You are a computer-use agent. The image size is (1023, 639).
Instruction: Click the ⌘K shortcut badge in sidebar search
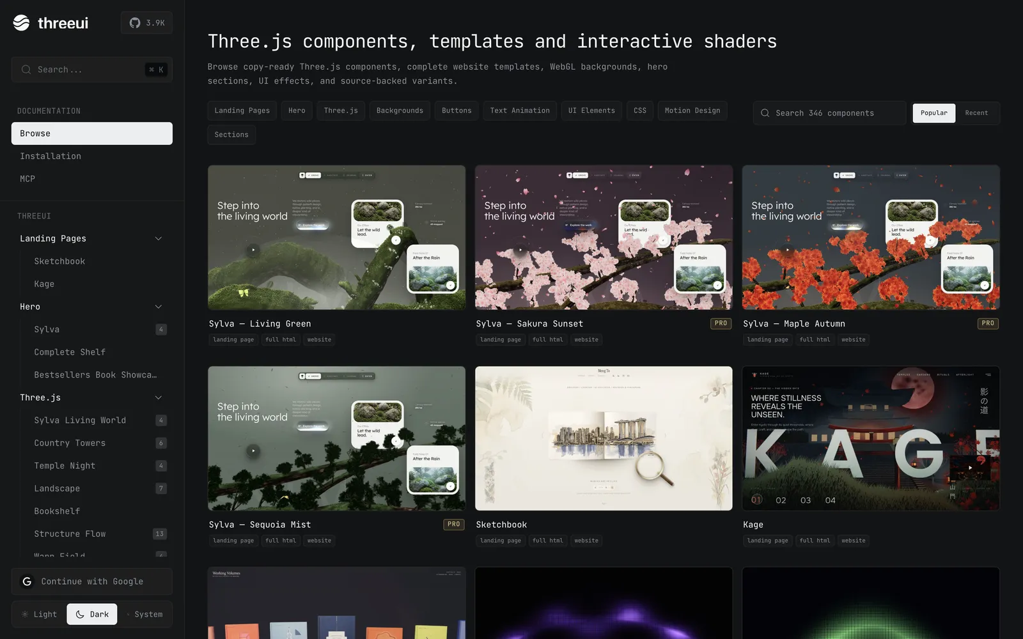(x=156, y=70)
